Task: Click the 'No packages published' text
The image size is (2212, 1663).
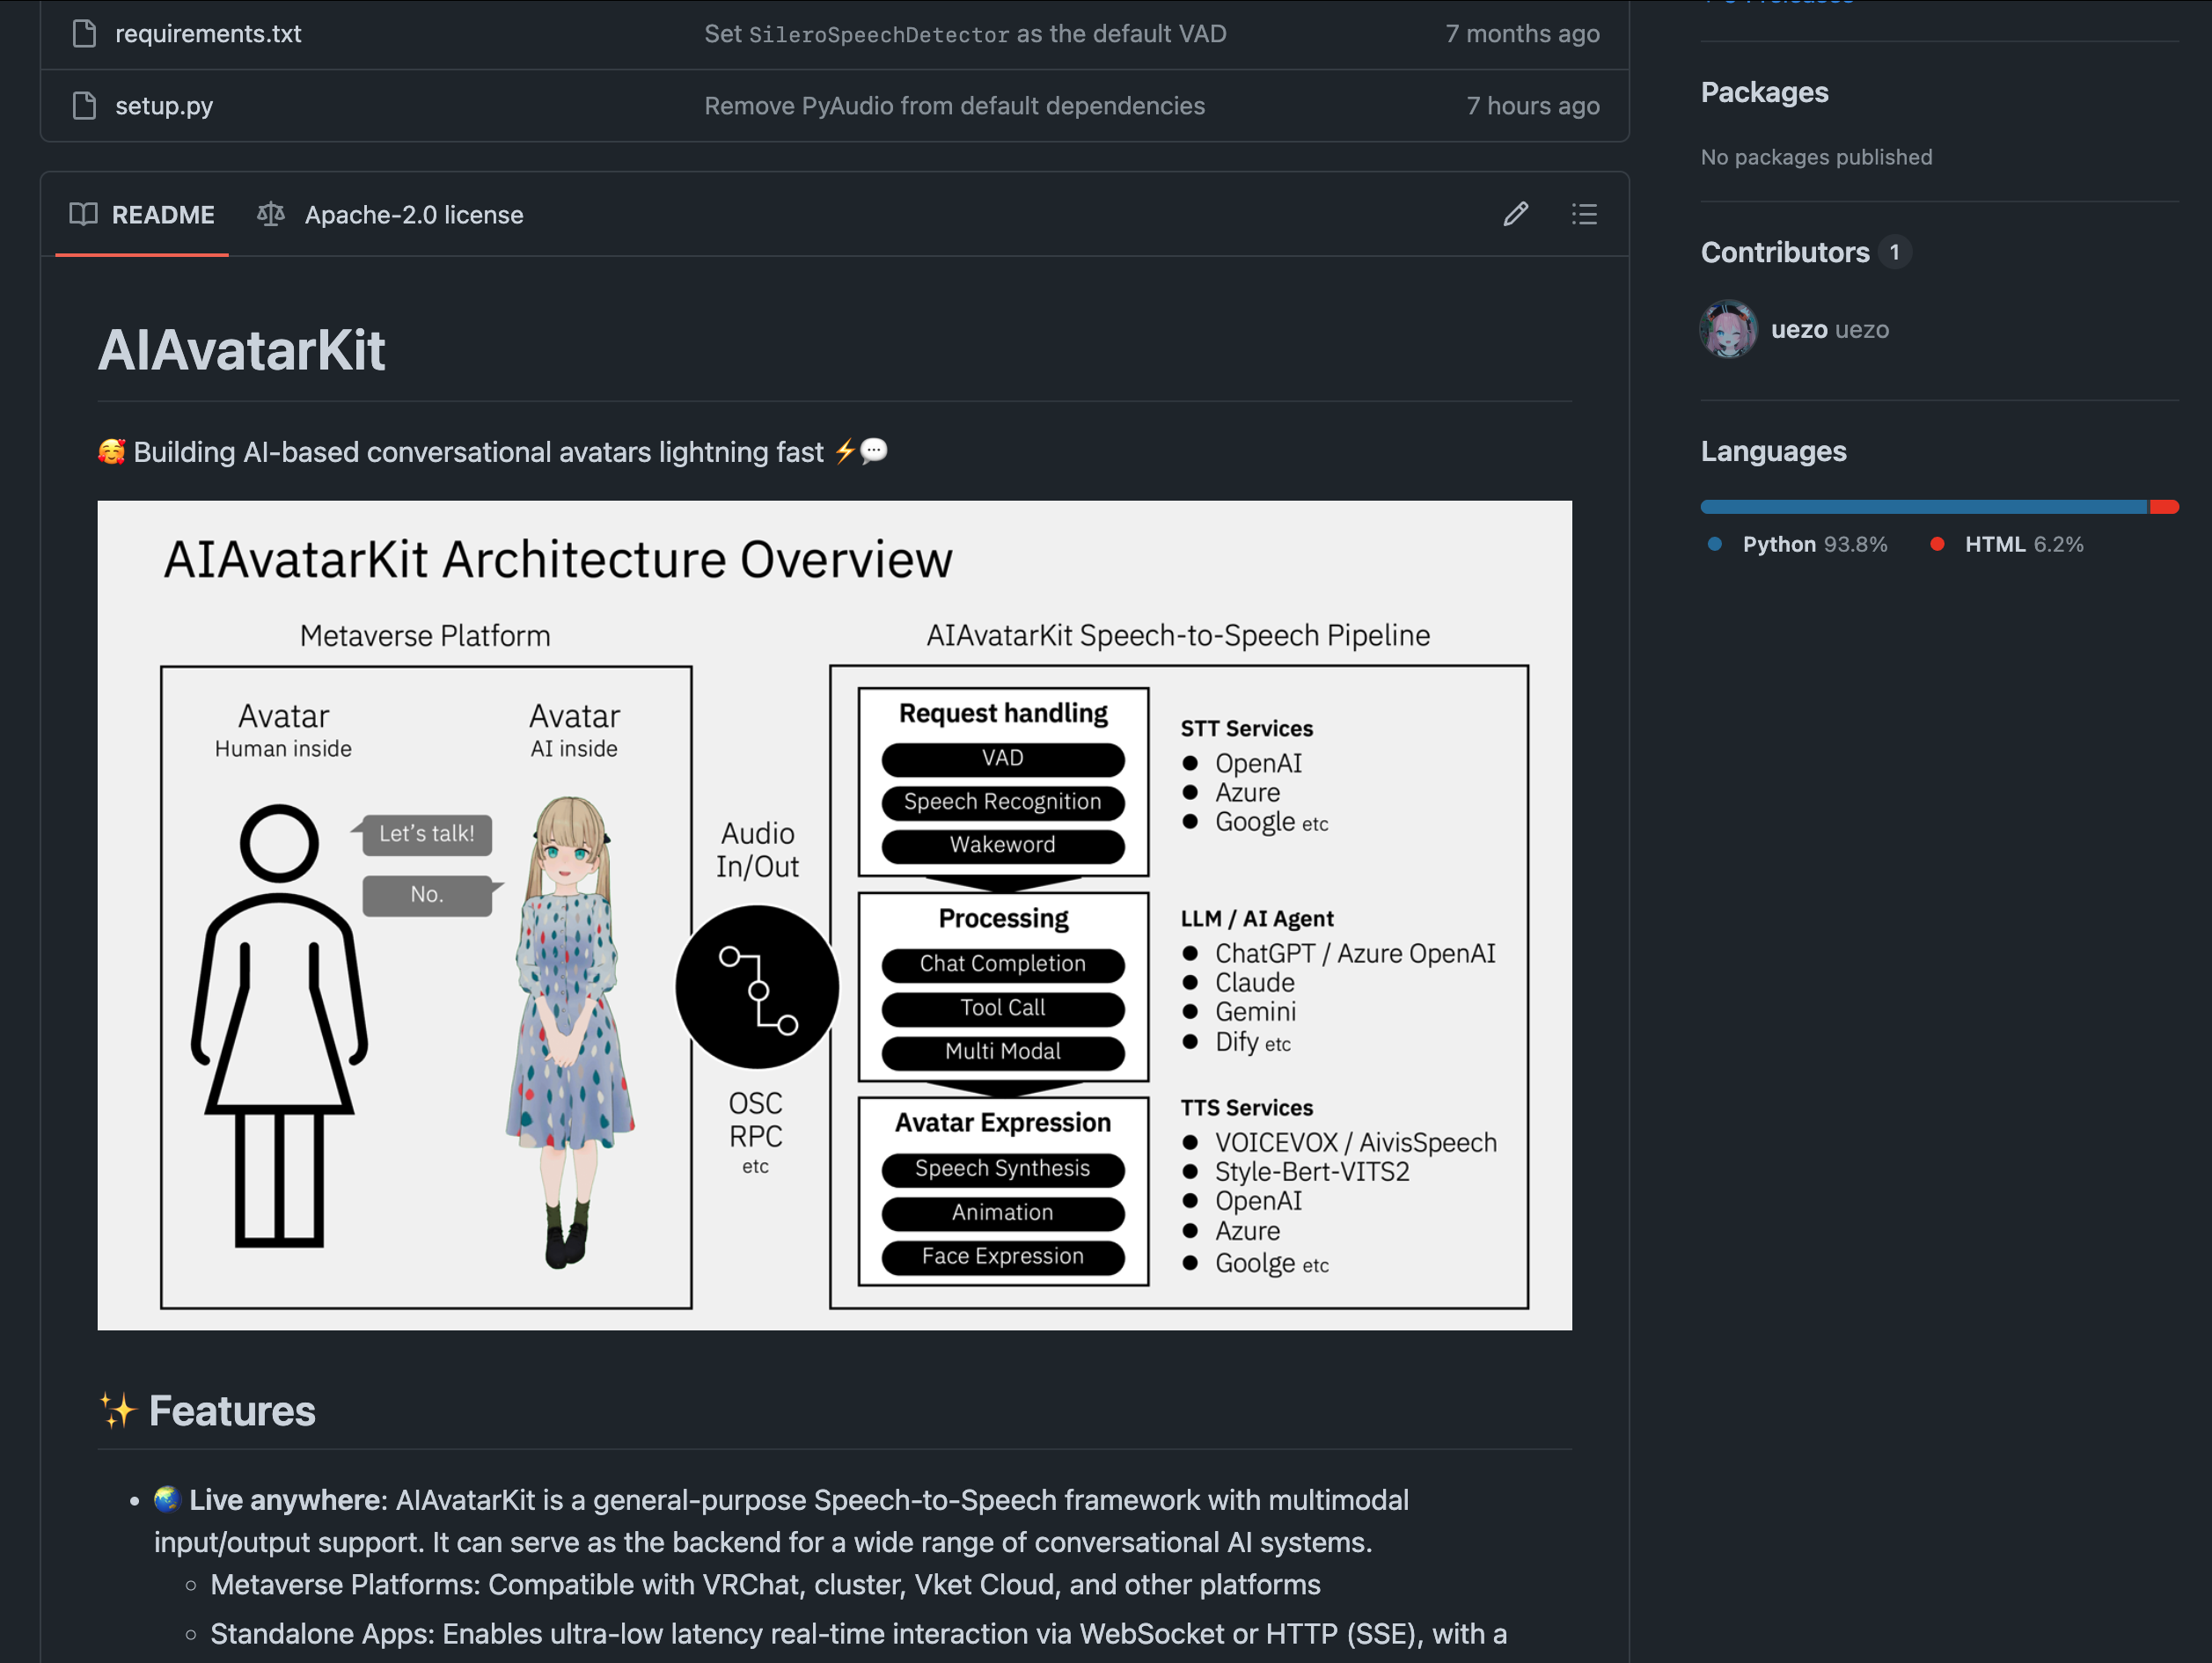Action: pos(1816,157)
